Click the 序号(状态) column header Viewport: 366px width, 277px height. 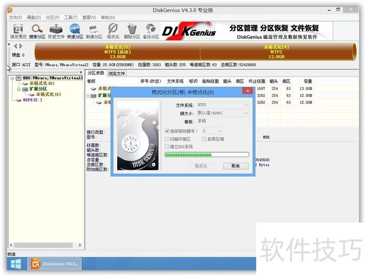click(151, 81)
